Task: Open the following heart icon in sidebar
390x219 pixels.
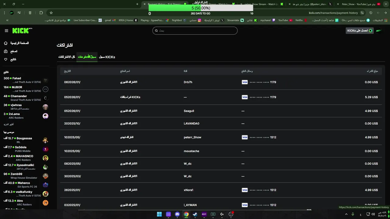Action: pos(5,59)
